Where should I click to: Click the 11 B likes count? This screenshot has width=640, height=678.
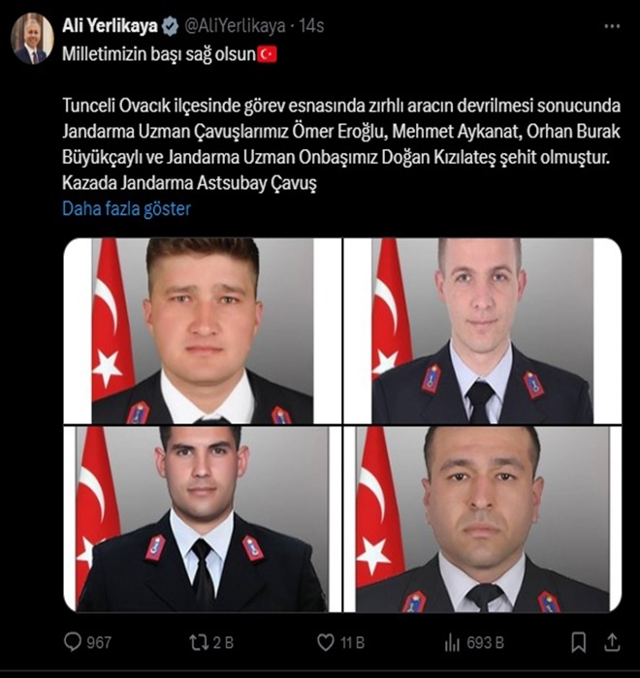(x=352, y=642)
